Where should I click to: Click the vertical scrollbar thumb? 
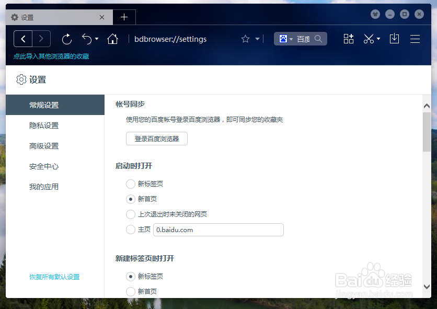click(427, 132)
